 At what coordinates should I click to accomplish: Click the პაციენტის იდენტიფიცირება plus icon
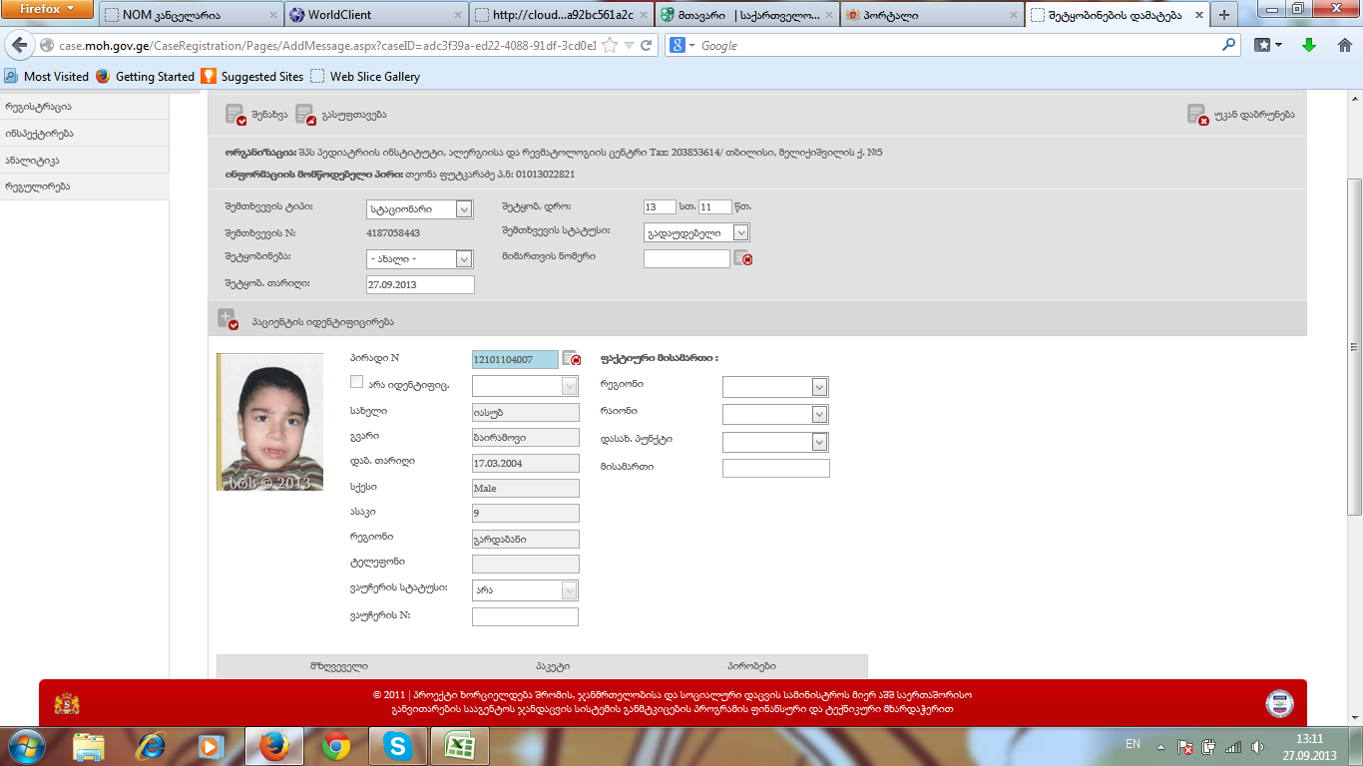coord(227,319)
